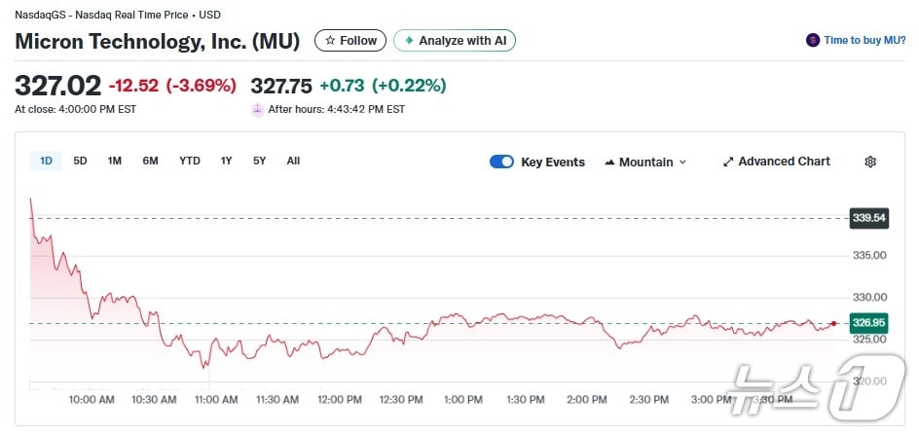Click the 339.54 previous close price label
This screenshot has width=919, height=434.
click(x=868, y=218)
